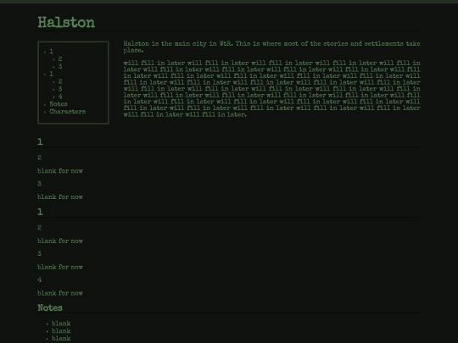
Task: Click 'blank for now' under subheading 4
Action: (60, 293)
